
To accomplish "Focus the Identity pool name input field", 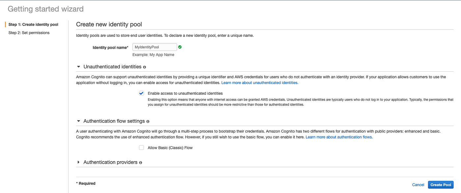I will pyautogui.click(x=154, y=47).
